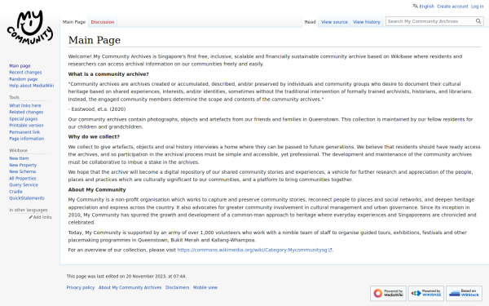Open the Powered by MediaWiki badge

point(388,293)
